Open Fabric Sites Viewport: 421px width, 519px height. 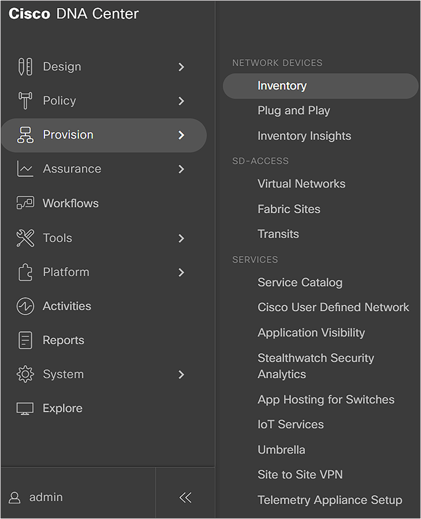289,209
